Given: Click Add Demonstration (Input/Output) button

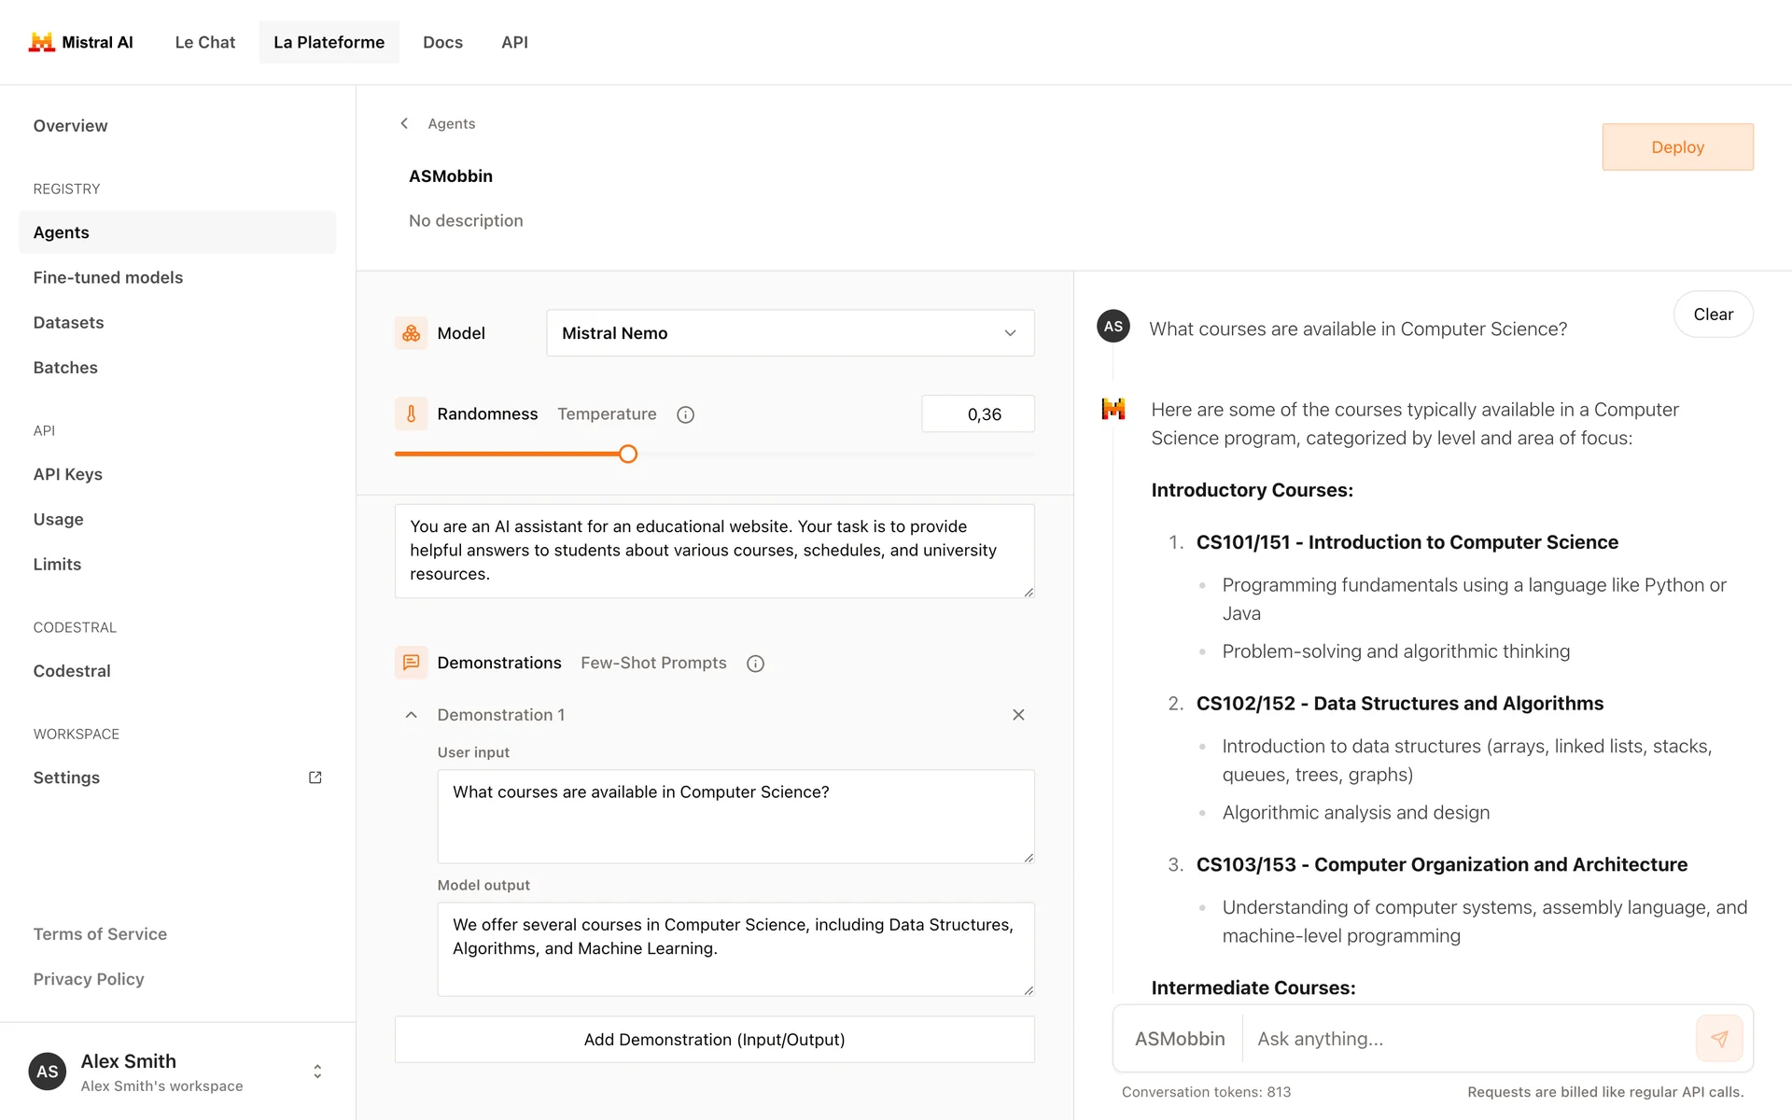Looking at the screenshot, I should point(714,1040).
